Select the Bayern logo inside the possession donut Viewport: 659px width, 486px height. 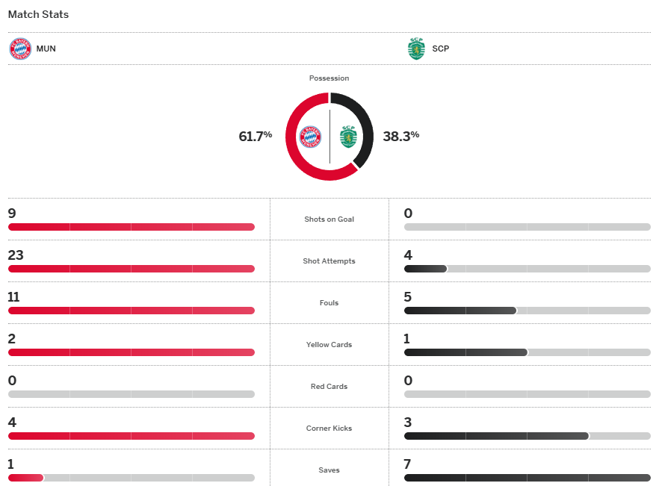(x=310, y=137)
